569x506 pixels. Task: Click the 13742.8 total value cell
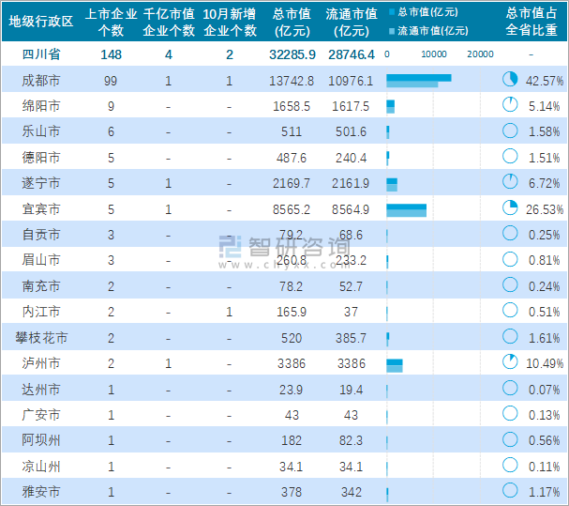[292, 81]
